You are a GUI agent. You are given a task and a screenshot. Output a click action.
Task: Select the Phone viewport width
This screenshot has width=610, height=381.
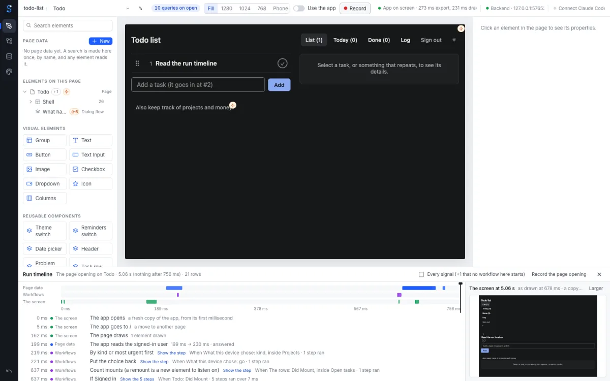tap(280, 9)
